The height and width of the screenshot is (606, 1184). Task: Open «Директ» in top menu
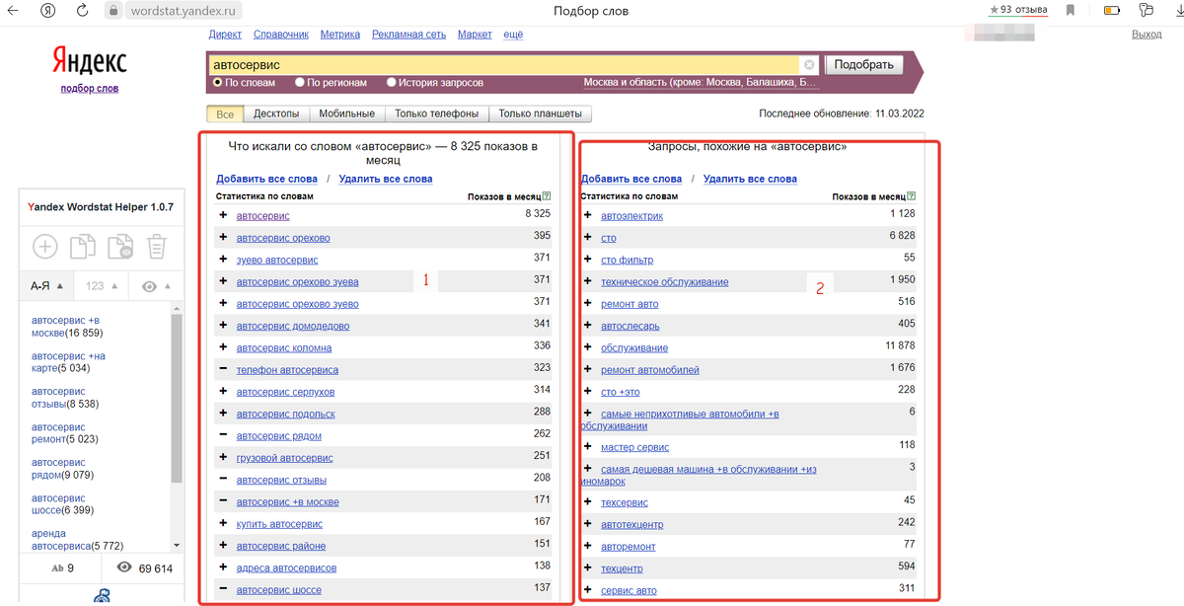click(x=225, y=35)
